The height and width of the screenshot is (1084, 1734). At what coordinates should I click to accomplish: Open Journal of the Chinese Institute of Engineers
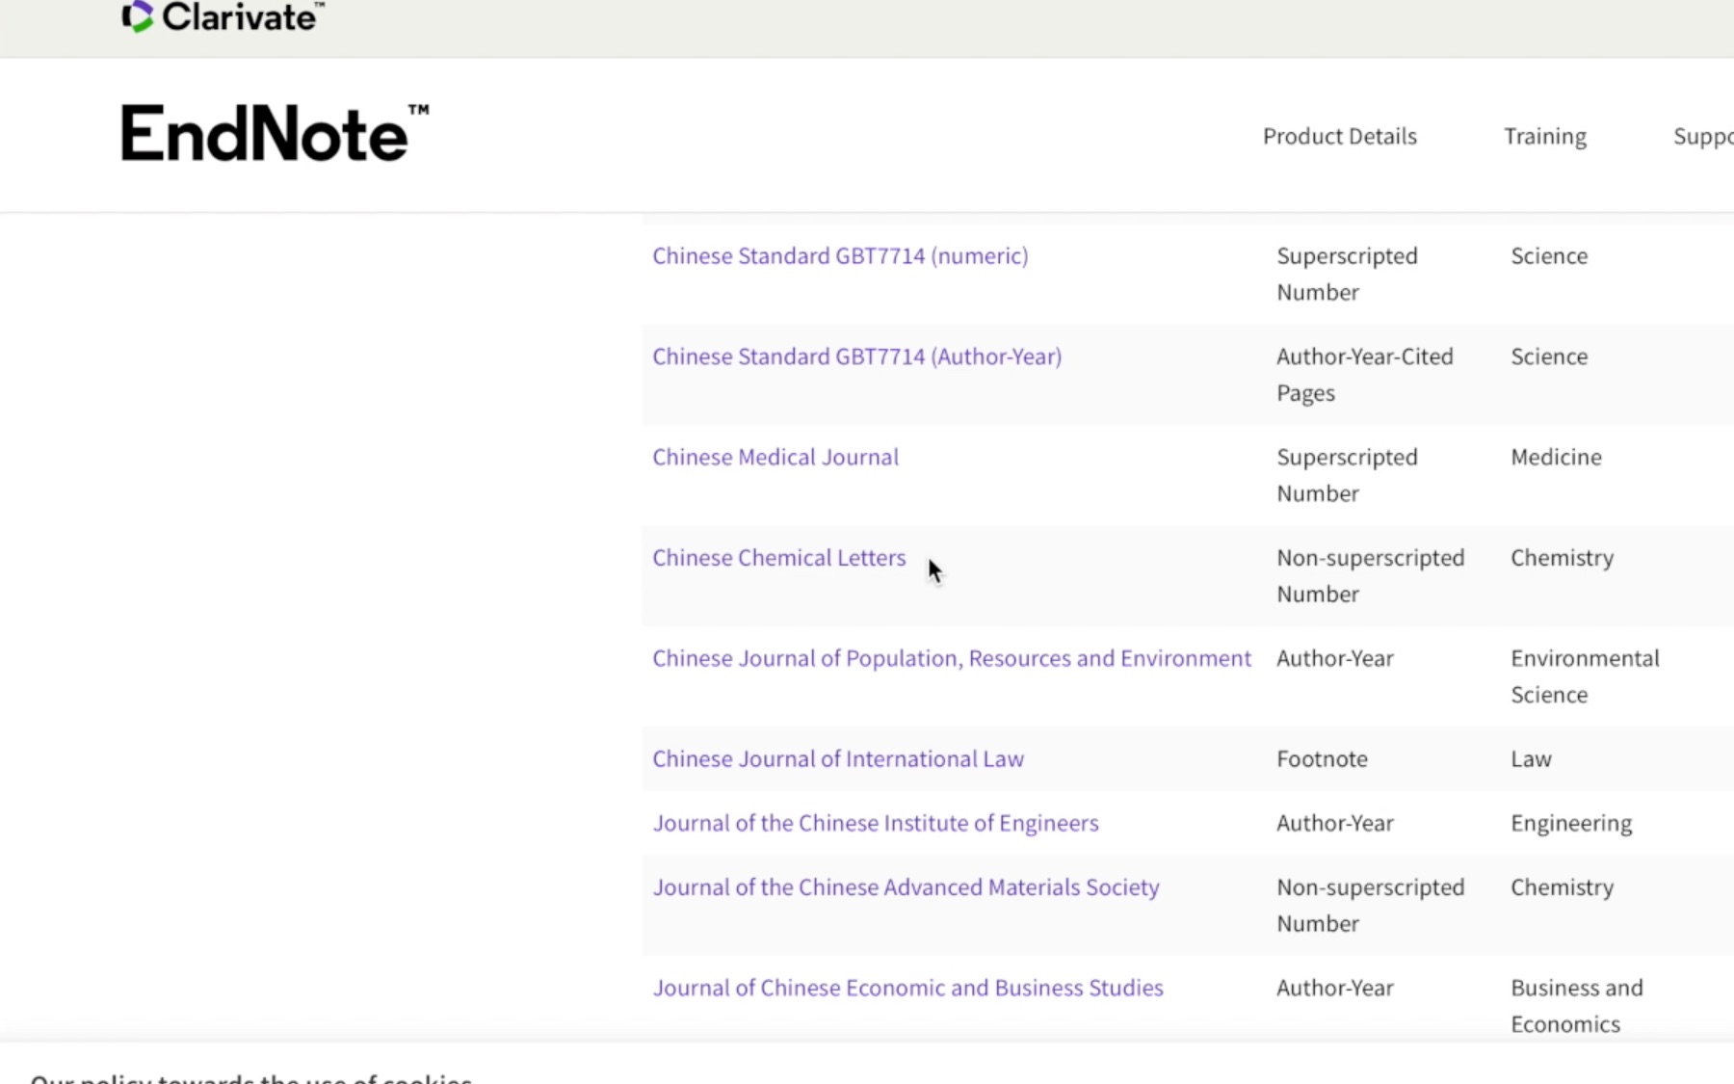[x=876, y=823]
